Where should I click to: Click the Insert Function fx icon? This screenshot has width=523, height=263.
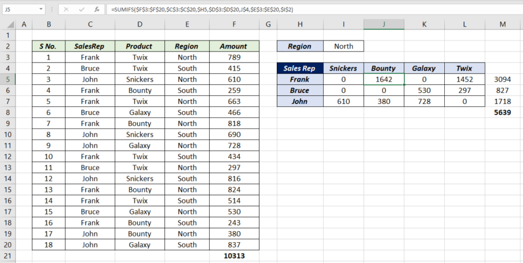[x=97, y=9]
